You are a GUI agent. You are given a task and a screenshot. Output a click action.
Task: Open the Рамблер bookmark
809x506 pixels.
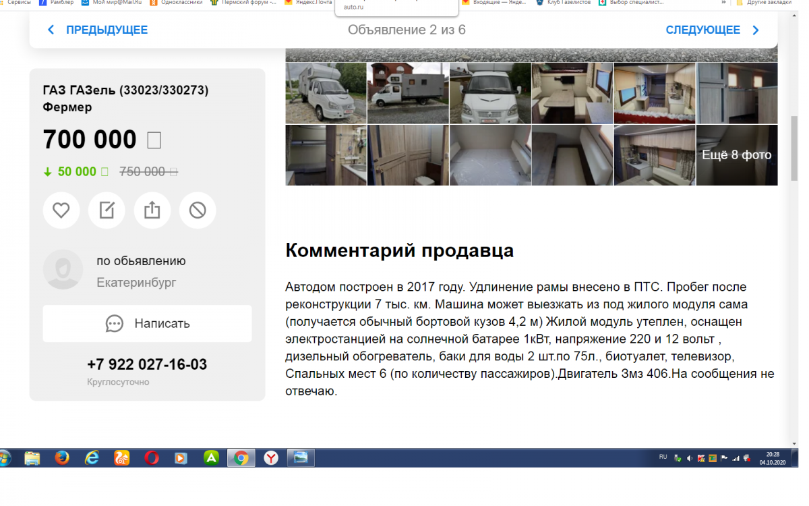[55, 3]
